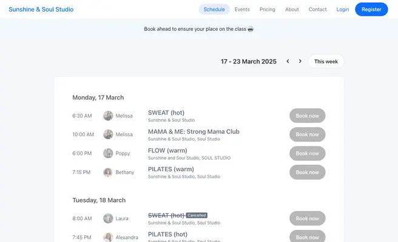
Task: Click the crossed-out SWEAT (hot) Tuesday title
Action: pos(166,215)
